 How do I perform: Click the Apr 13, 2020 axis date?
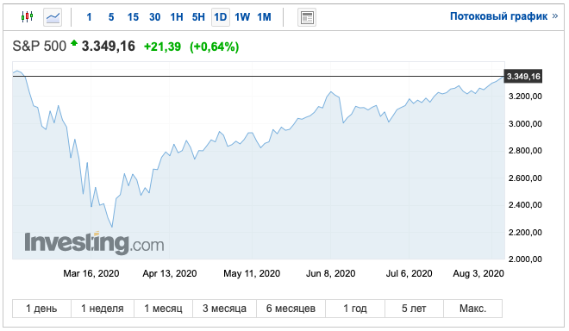[170, 273]
